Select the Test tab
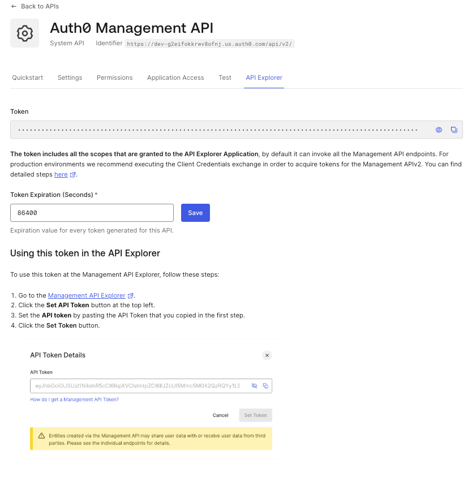 225,78
